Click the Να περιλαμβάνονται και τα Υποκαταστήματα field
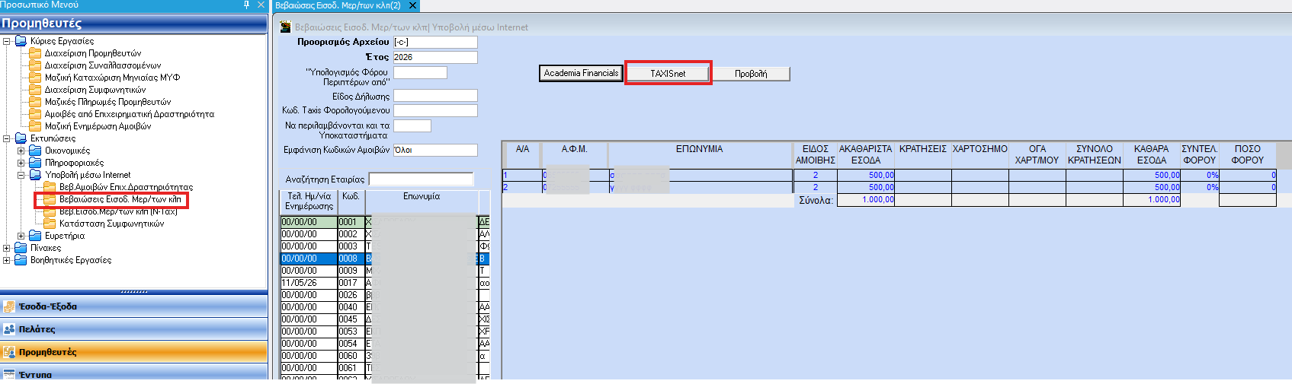Screen dimensions: 1292x384 (412, 125)
